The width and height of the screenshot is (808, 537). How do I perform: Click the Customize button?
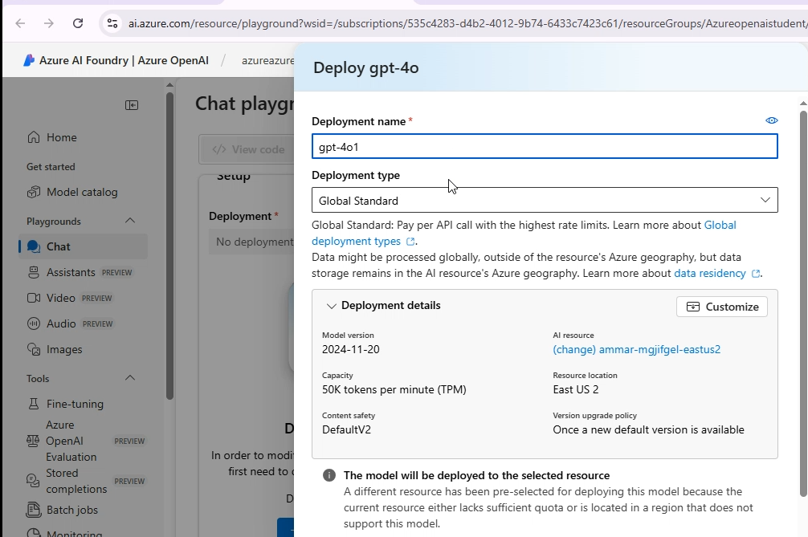tap(721, 307)
